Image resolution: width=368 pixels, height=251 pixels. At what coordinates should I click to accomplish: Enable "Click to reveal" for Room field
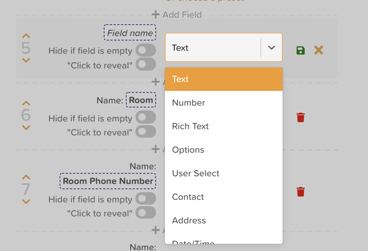point(146,132)
